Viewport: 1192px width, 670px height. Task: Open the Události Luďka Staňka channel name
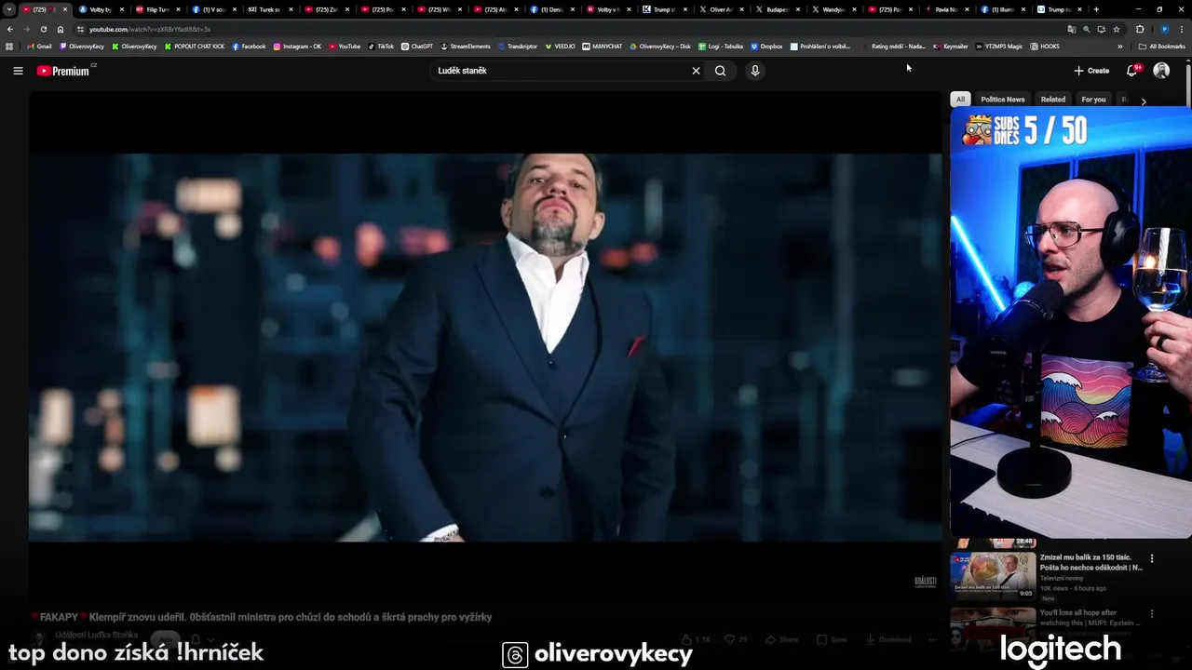(97, 635)
